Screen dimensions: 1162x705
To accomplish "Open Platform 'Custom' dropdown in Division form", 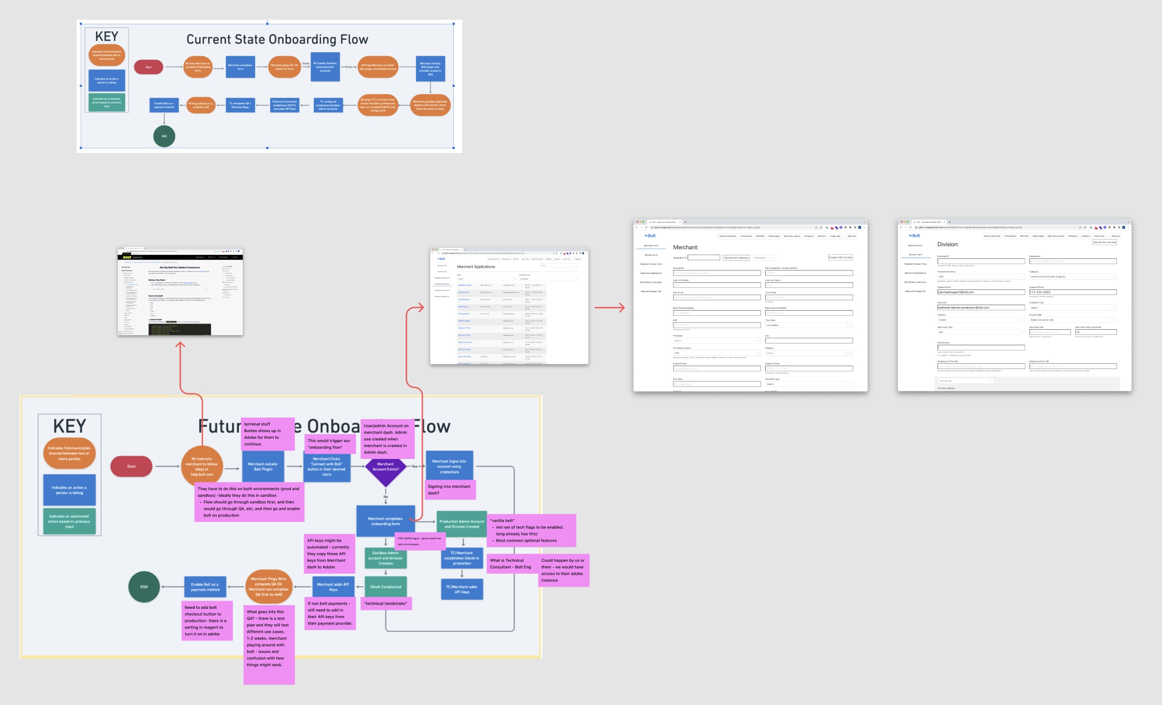I will click(x=981, y=320).
